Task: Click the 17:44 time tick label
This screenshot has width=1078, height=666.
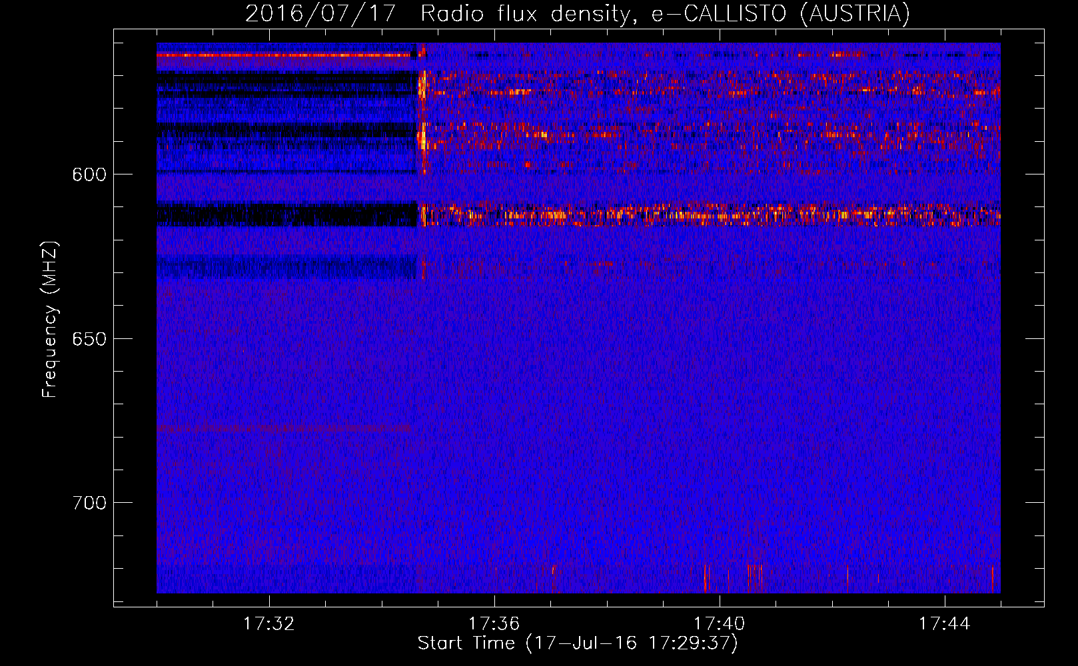Action: [x=944, y=624]
